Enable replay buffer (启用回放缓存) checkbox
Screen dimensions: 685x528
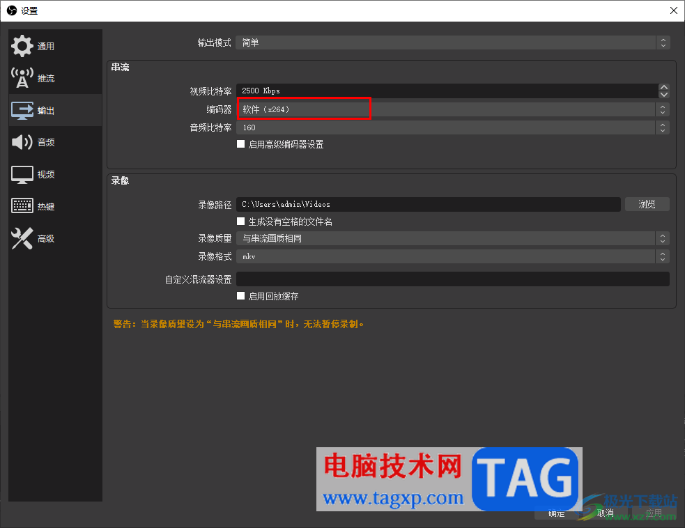point(240,296)
